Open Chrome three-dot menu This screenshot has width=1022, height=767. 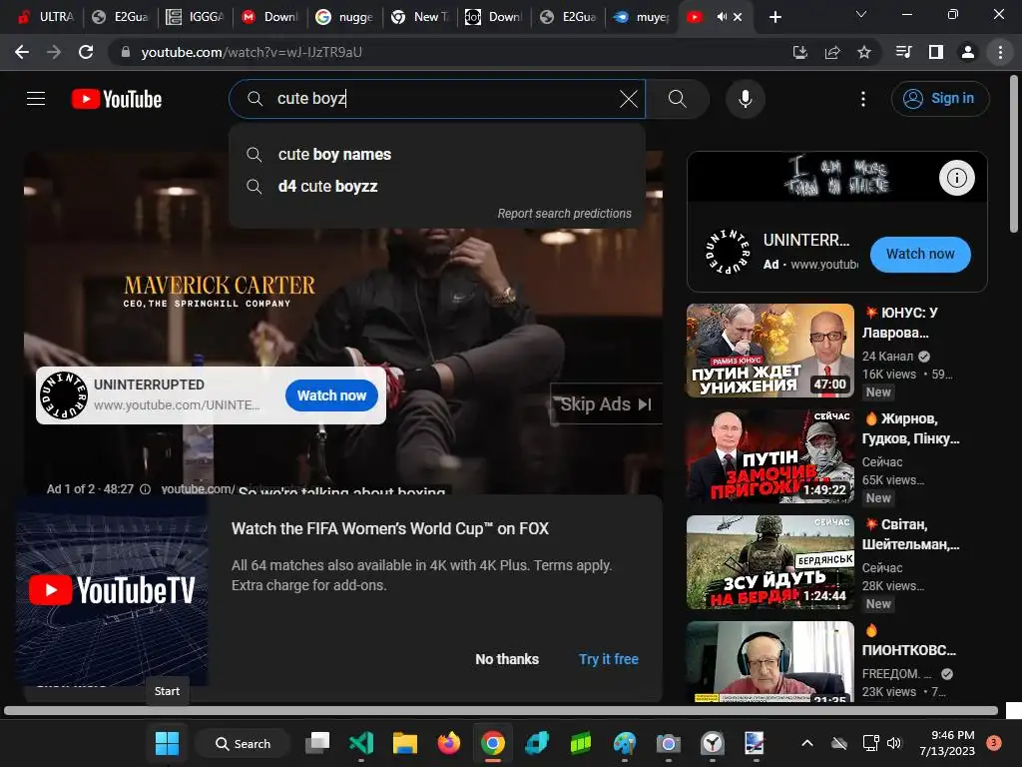point(1000,52)
